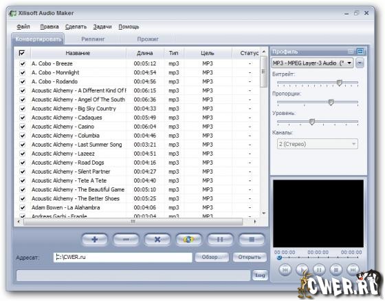385x301 pixels.
Task: Click the stop conversion square button
Action: (252, 239)
